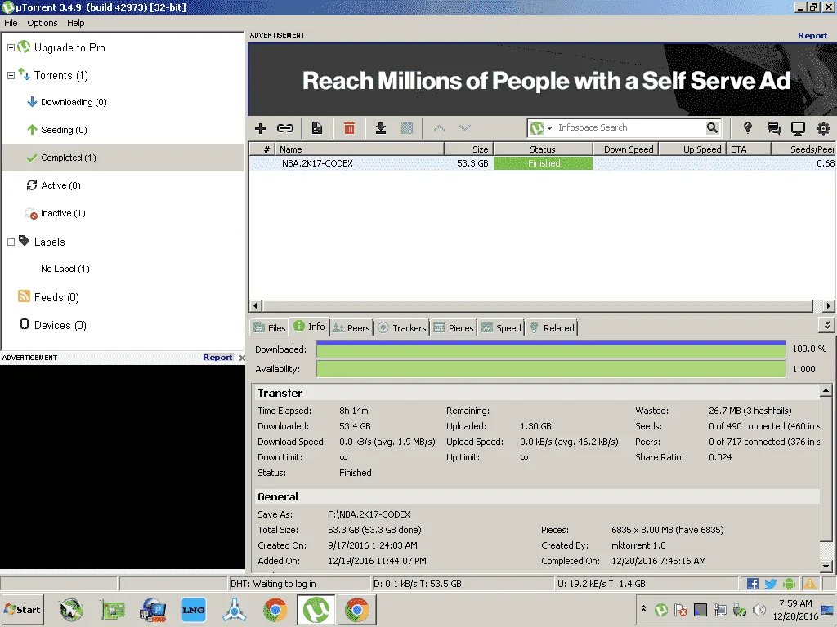
Task: Click the Add Torrent plus icon
Action: point(260,128)
